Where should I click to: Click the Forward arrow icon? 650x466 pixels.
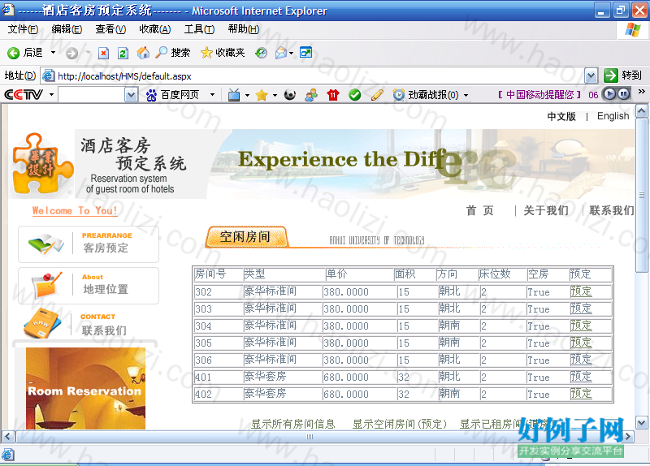71,53
